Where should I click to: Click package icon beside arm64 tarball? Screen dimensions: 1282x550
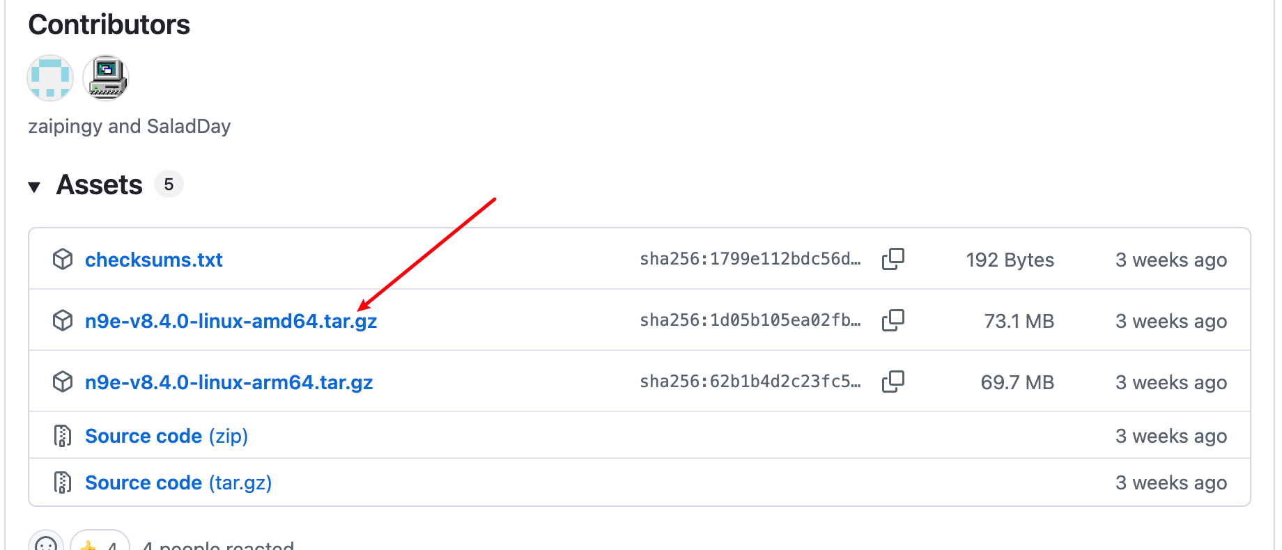click(x=63, y=382)
